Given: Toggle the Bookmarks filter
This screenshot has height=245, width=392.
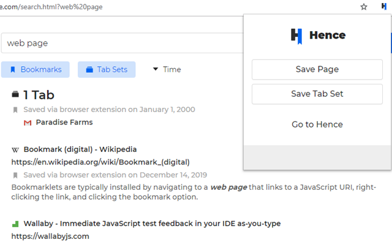Looking at the screenshot, I should click(x=36, y=69).
